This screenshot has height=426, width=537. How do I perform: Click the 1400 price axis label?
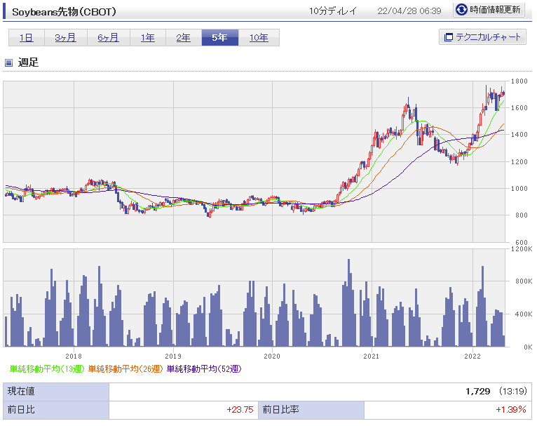coord(519,135)
